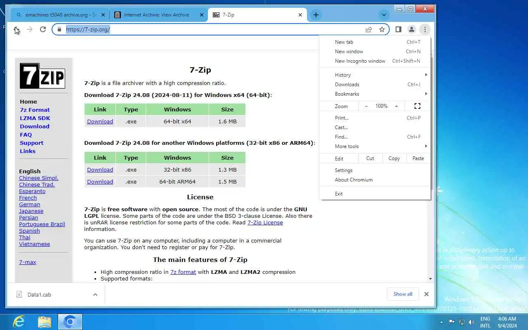Switch language to Japanese

(31, 211)
